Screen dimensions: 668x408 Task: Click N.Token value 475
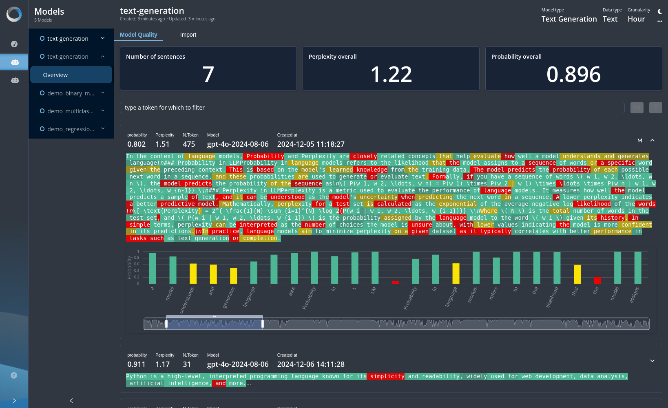(189, 144)
